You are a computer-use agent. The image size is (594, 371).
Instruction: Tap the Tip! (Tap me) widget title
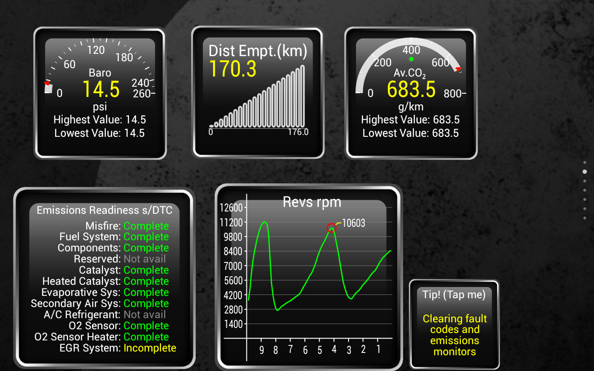[x=454, y=294]
